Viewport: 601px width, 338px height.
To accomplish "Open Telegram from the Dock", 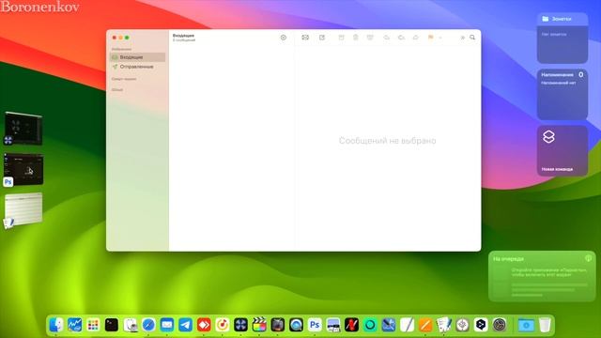I will coord(185,325).
